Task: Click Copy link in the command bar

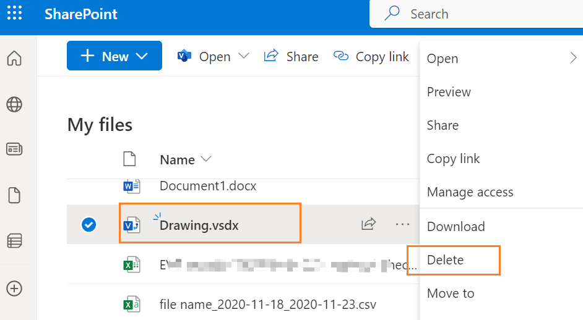Action: point(382,57)
